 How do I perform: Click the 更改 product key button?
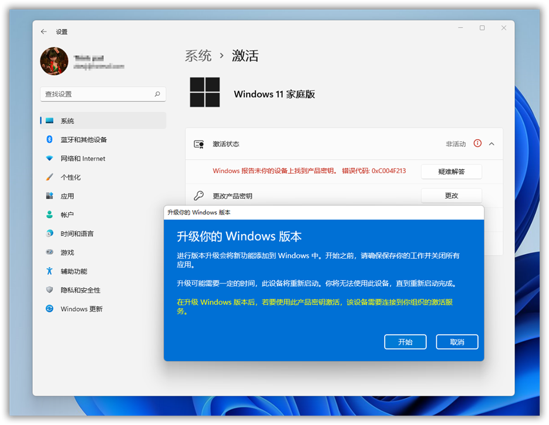(452, 195)
